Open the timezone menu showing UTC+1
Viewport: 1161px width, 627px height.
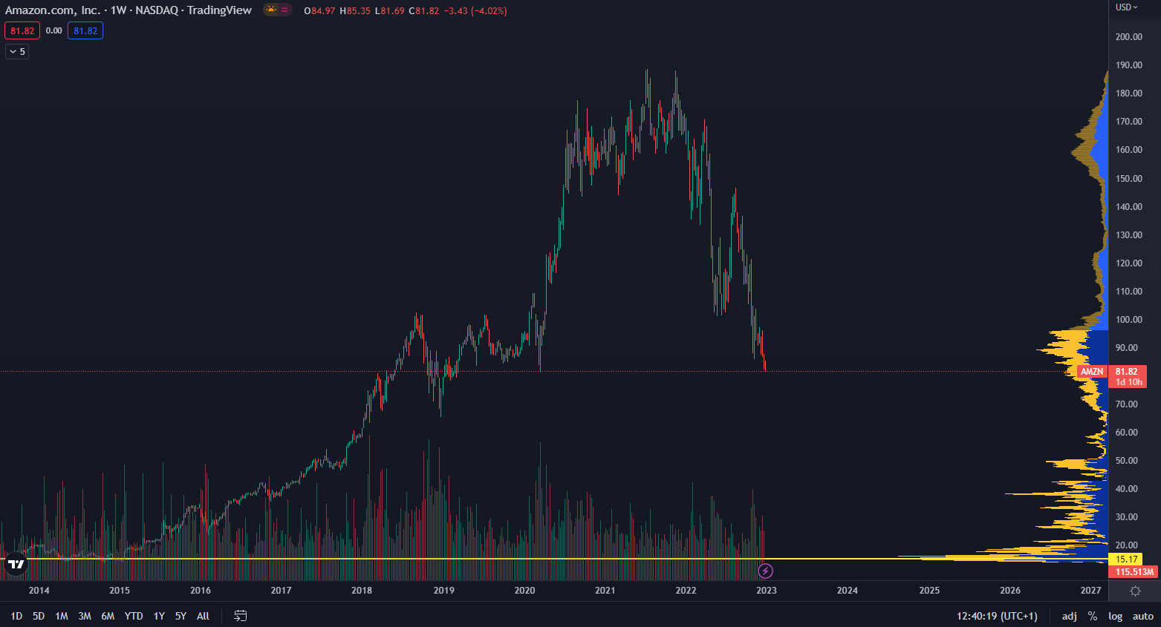click(x=997, y=616)
